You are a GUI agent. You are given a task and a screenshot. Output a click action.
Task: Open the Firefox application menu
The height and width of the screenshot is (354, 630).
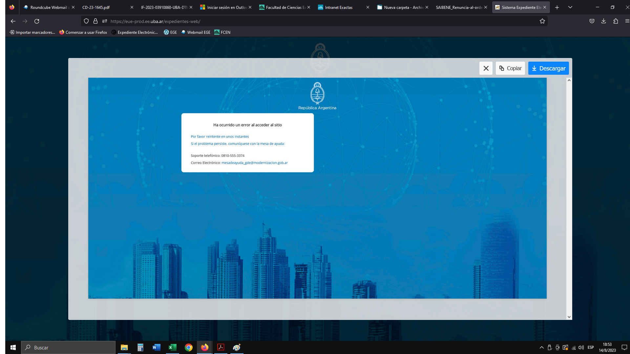tap(627, 21)
